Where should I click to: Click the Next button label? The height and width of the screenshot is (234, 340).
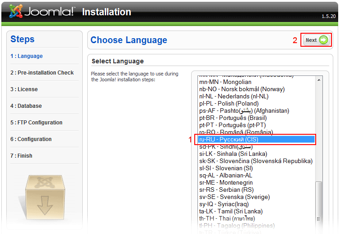pyautogui.click(x=311, y=40)
